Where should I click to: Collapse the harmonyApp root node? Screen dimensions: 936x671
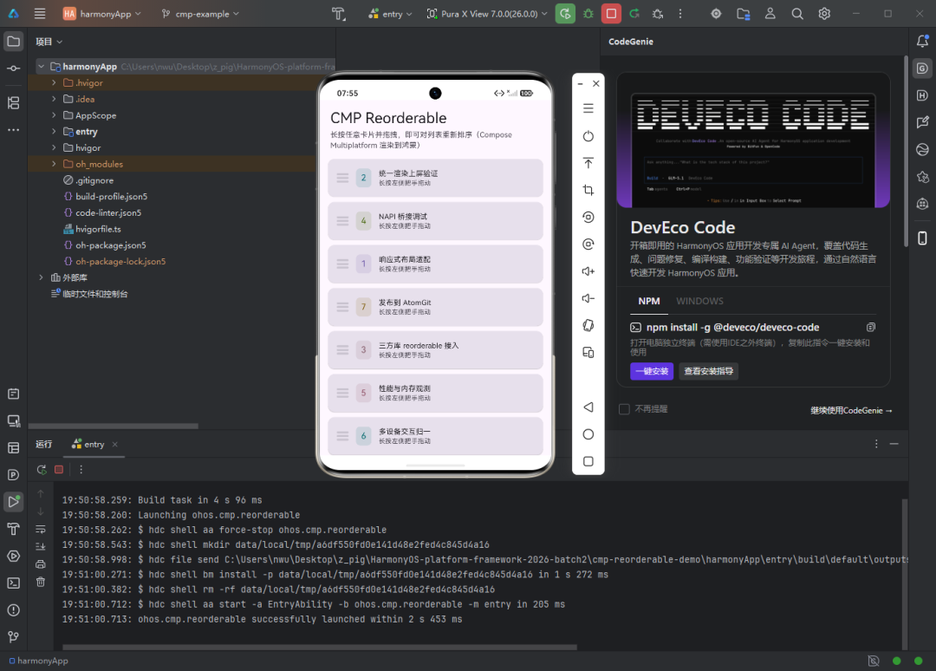click(41, 66)
